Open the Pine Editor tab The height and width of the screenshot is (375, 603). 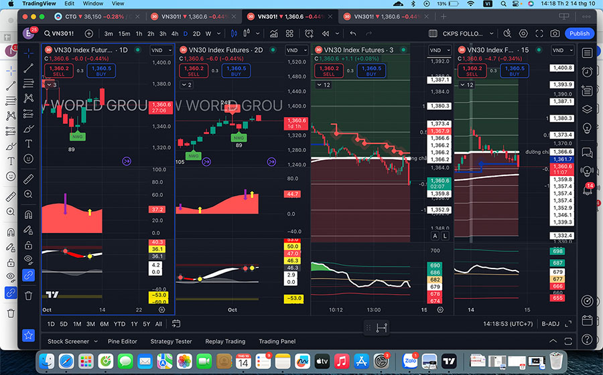click(x=123, y=341)
